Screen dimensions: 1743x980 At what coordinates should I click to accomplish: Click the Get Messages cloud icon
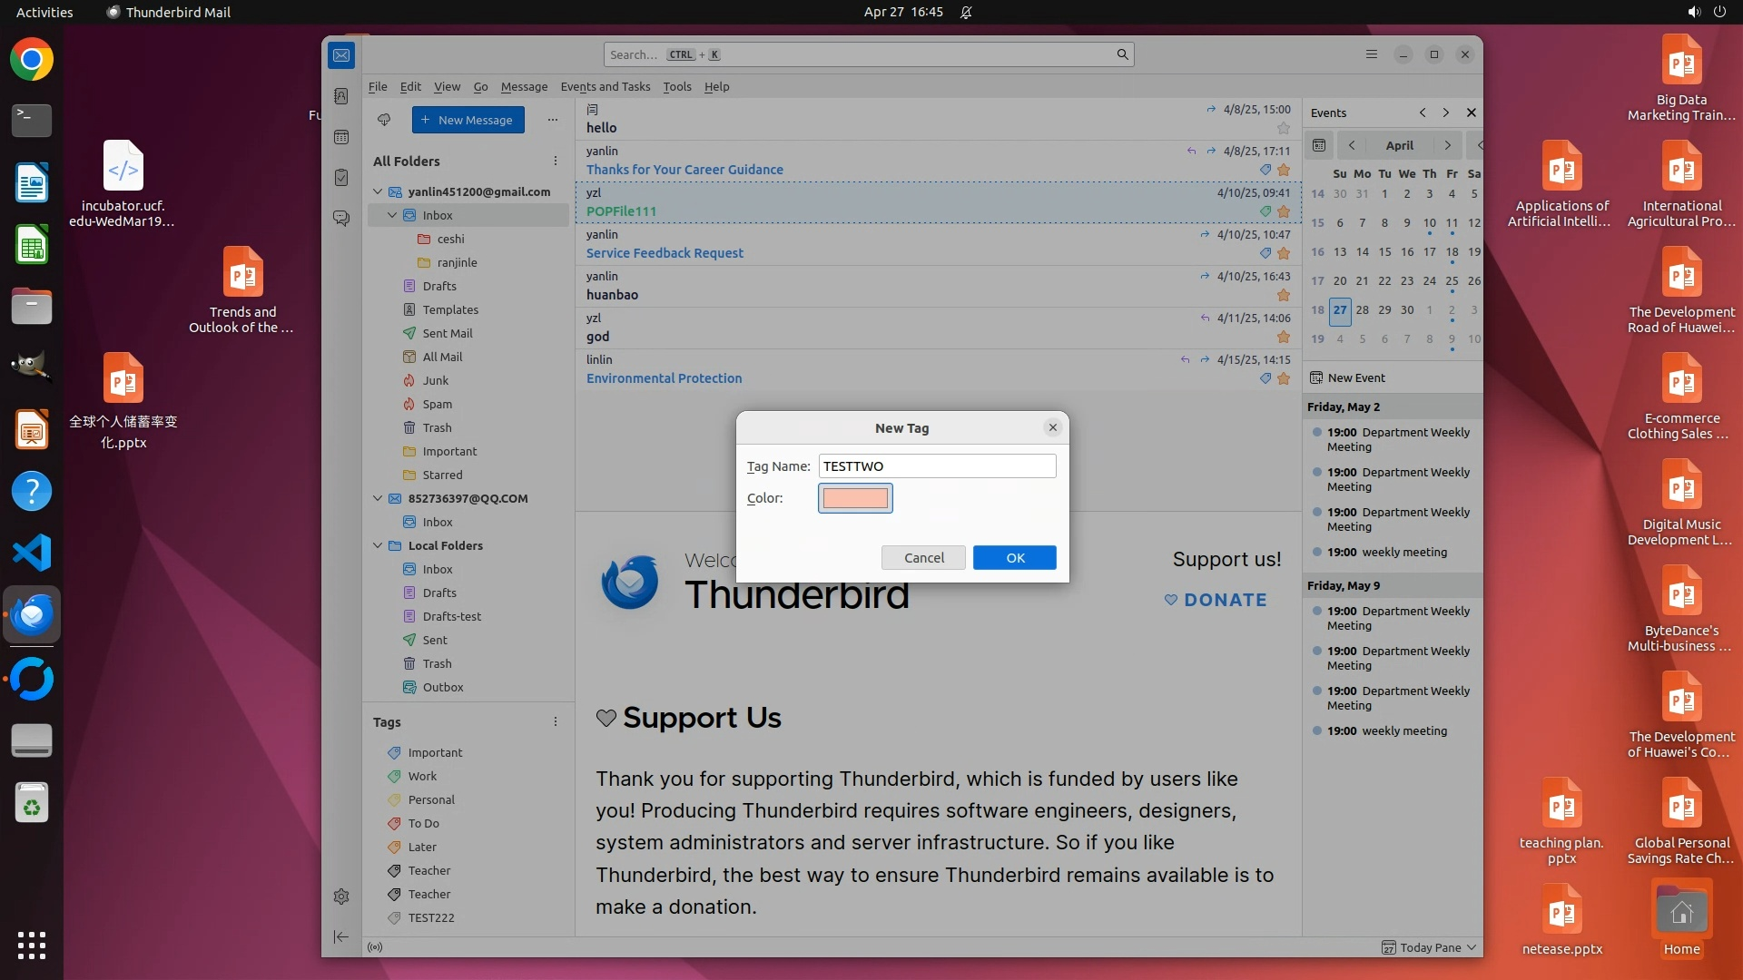384,120
